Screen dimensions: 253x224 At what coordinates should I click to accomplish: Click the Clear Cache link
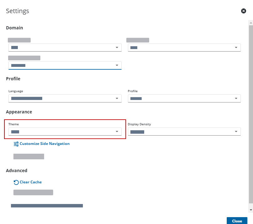31,182
